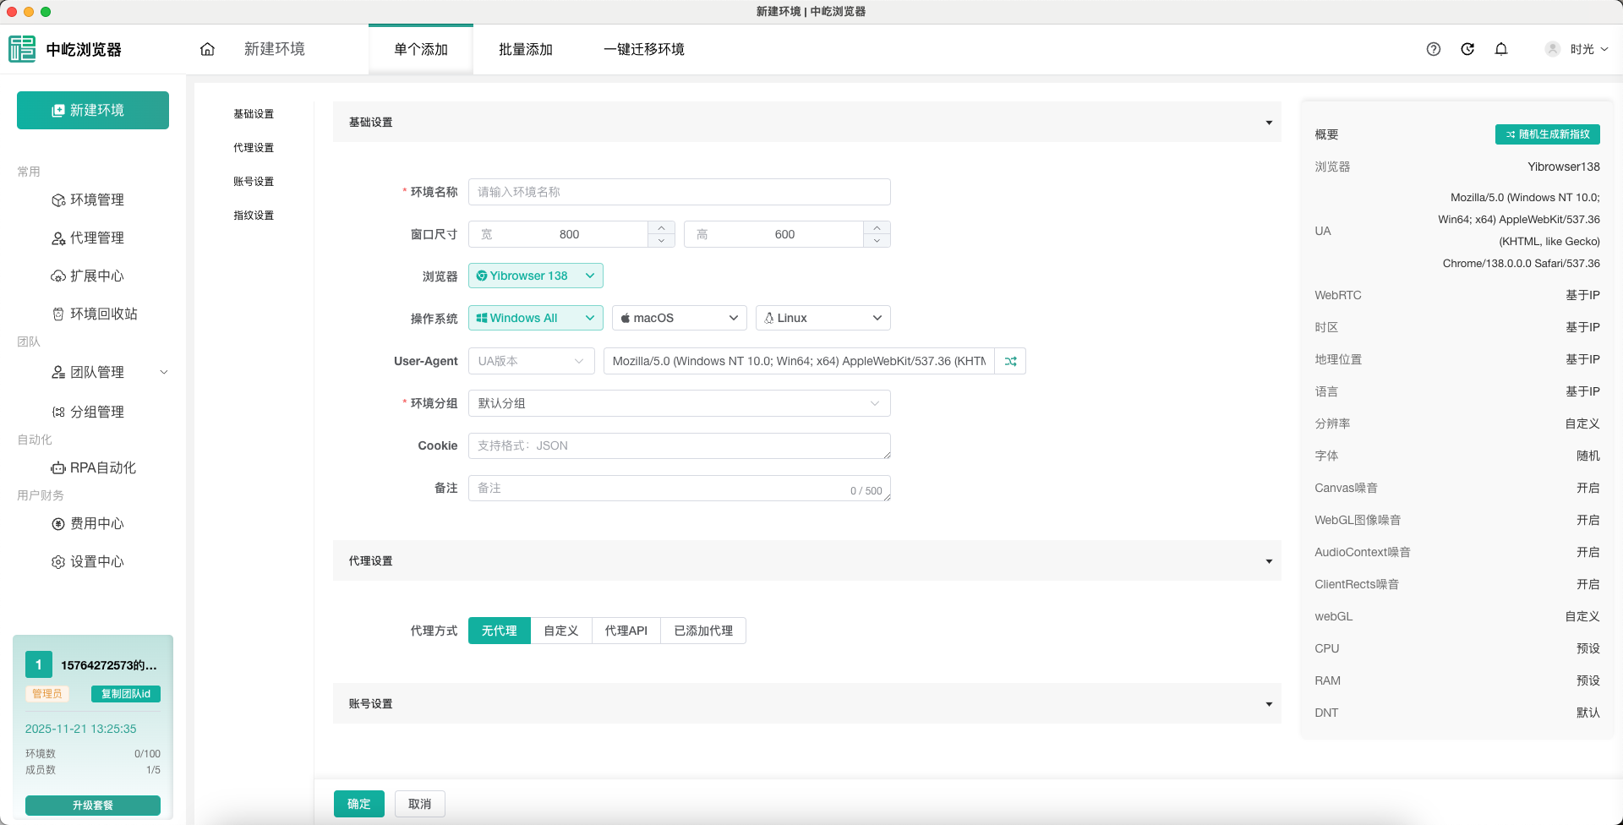Screen dimensions: 1623x825
Task: Select the 无代理 proxy mode option
Action: (x=499, y=631)
